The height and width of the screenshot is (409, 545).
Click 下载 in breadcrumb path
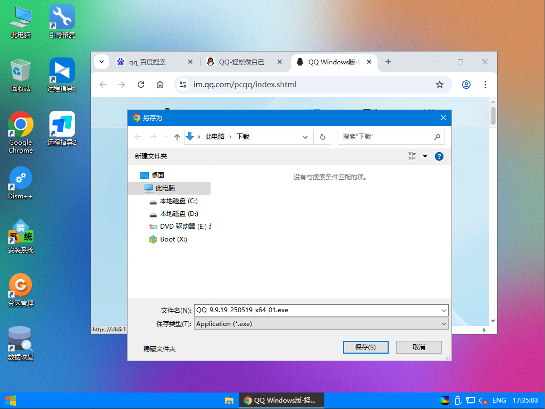[243, 137]
